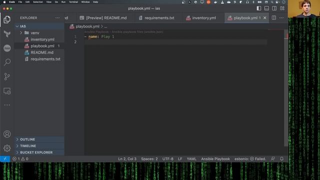This screenshot has height=180, width=320.
Task: Show additional activity bar views
Action: (7, 105)
